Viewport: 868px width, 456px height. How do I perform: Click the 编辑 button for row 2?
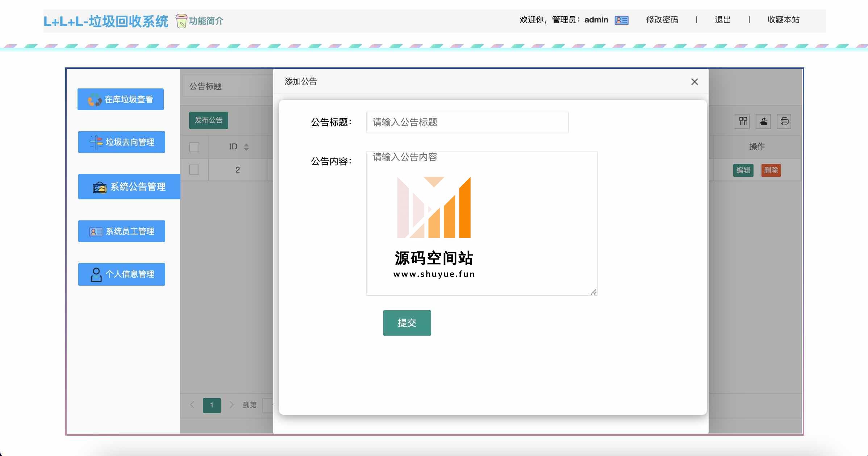[x=743, y=170]
